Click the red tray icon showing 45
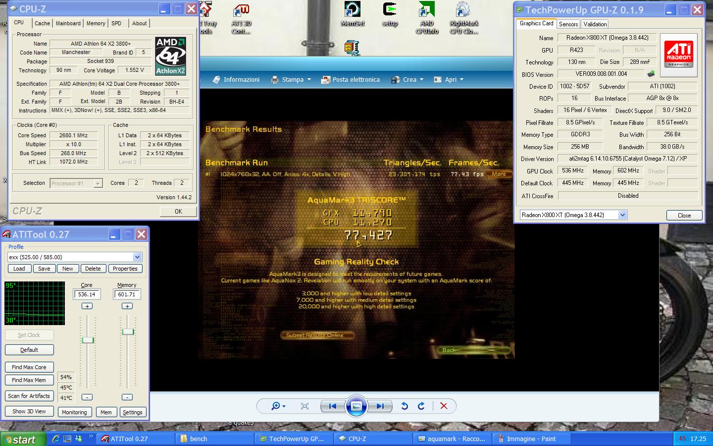Viewport: 713px width, 446px height. tap(682, 439)
